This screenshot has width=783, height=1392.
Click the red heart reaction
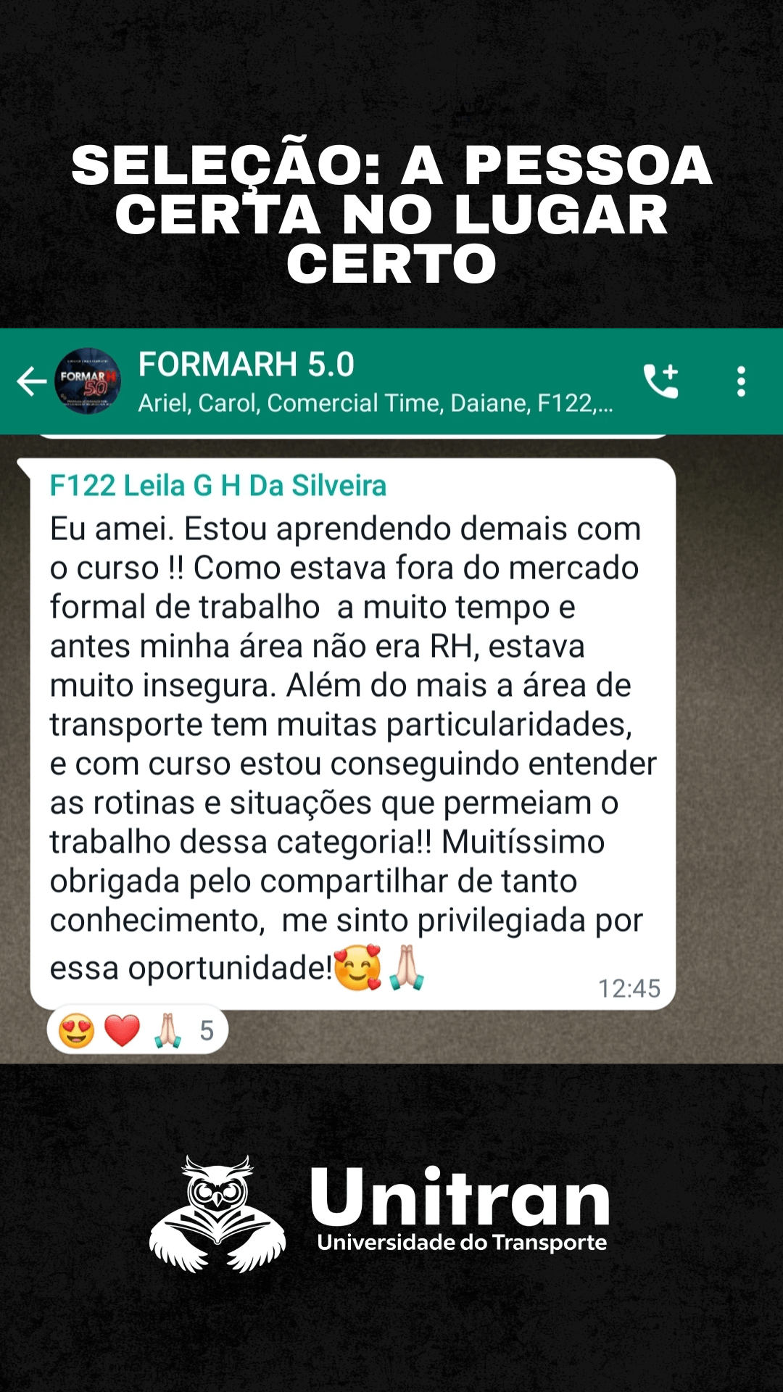pyautogui.click(x=122, y=1030)
